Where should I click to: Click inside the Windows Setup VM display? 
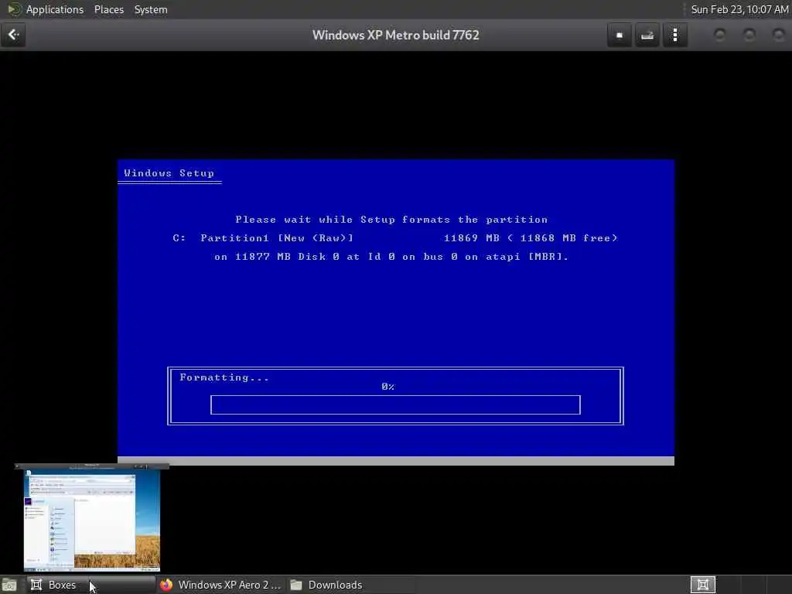coord(396,312)
